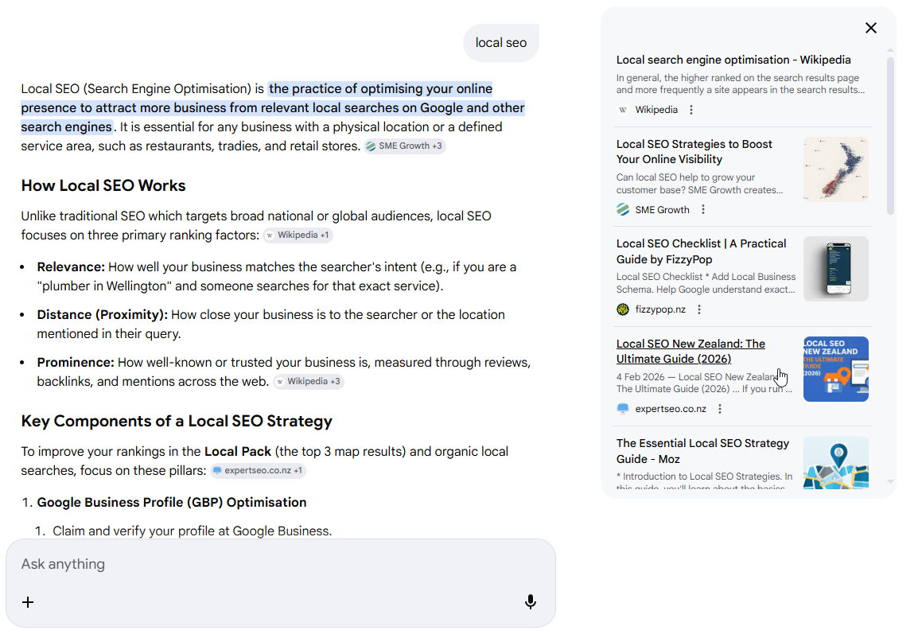Screen dimensions: 922x634
Task: Open Wikipedia +1 citation chip
Action: (298, 235)
